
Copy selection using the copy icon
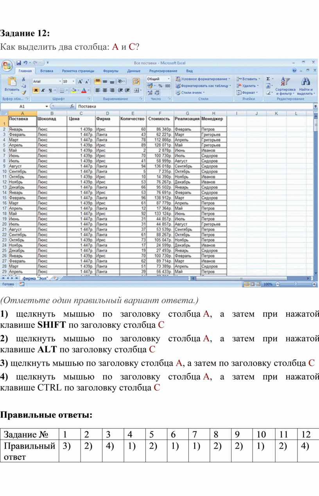point(23,86)
